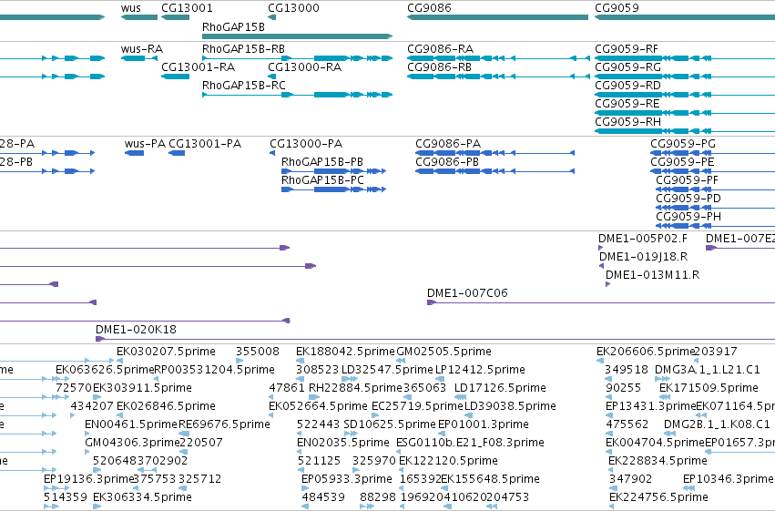Image resolution: width=775 pixels, height=511 pixels.
Task: Select EST EK063626.5prime
Action: [x=105, y=370]
